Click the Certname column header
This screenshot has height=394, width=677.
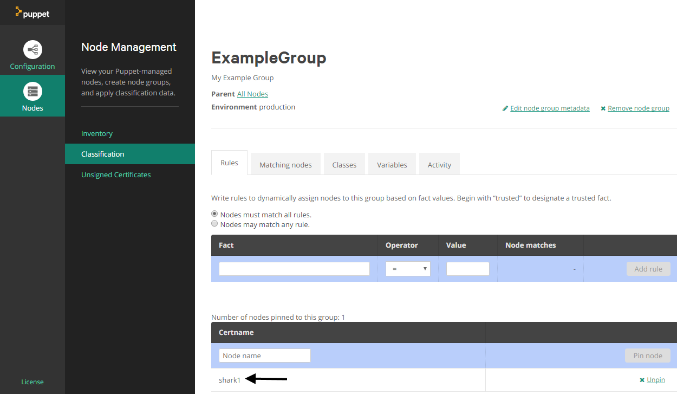coord(236,332)
